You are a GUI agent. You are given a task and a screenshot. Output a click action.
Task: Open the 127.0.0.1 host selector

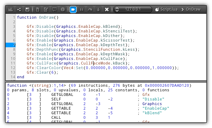point(133,10)
